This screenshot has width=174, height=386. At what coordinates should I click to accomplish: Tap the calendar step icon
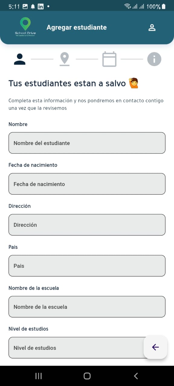tap(109, 59)
